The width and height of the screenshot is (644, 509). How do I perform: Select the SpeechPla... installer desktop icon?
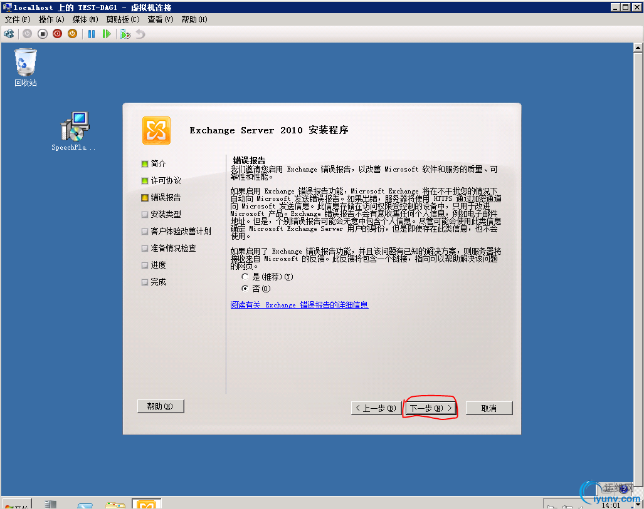coord(73,131)
